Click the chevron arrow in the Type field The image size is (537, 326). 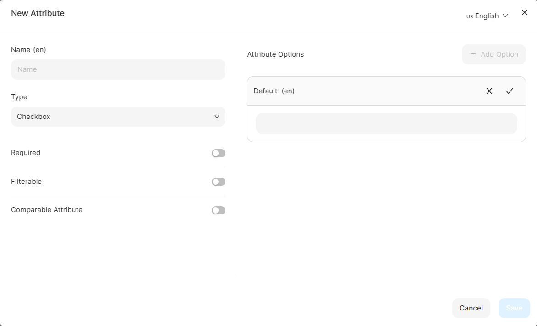[217, 117]
